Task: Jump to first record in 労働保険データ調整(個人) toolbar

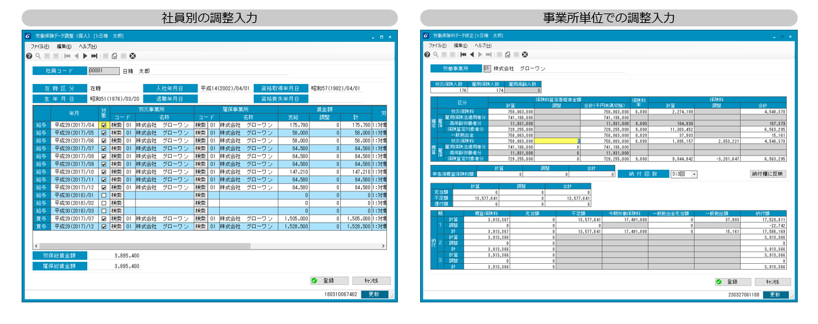Action: (x=68, y=55)
